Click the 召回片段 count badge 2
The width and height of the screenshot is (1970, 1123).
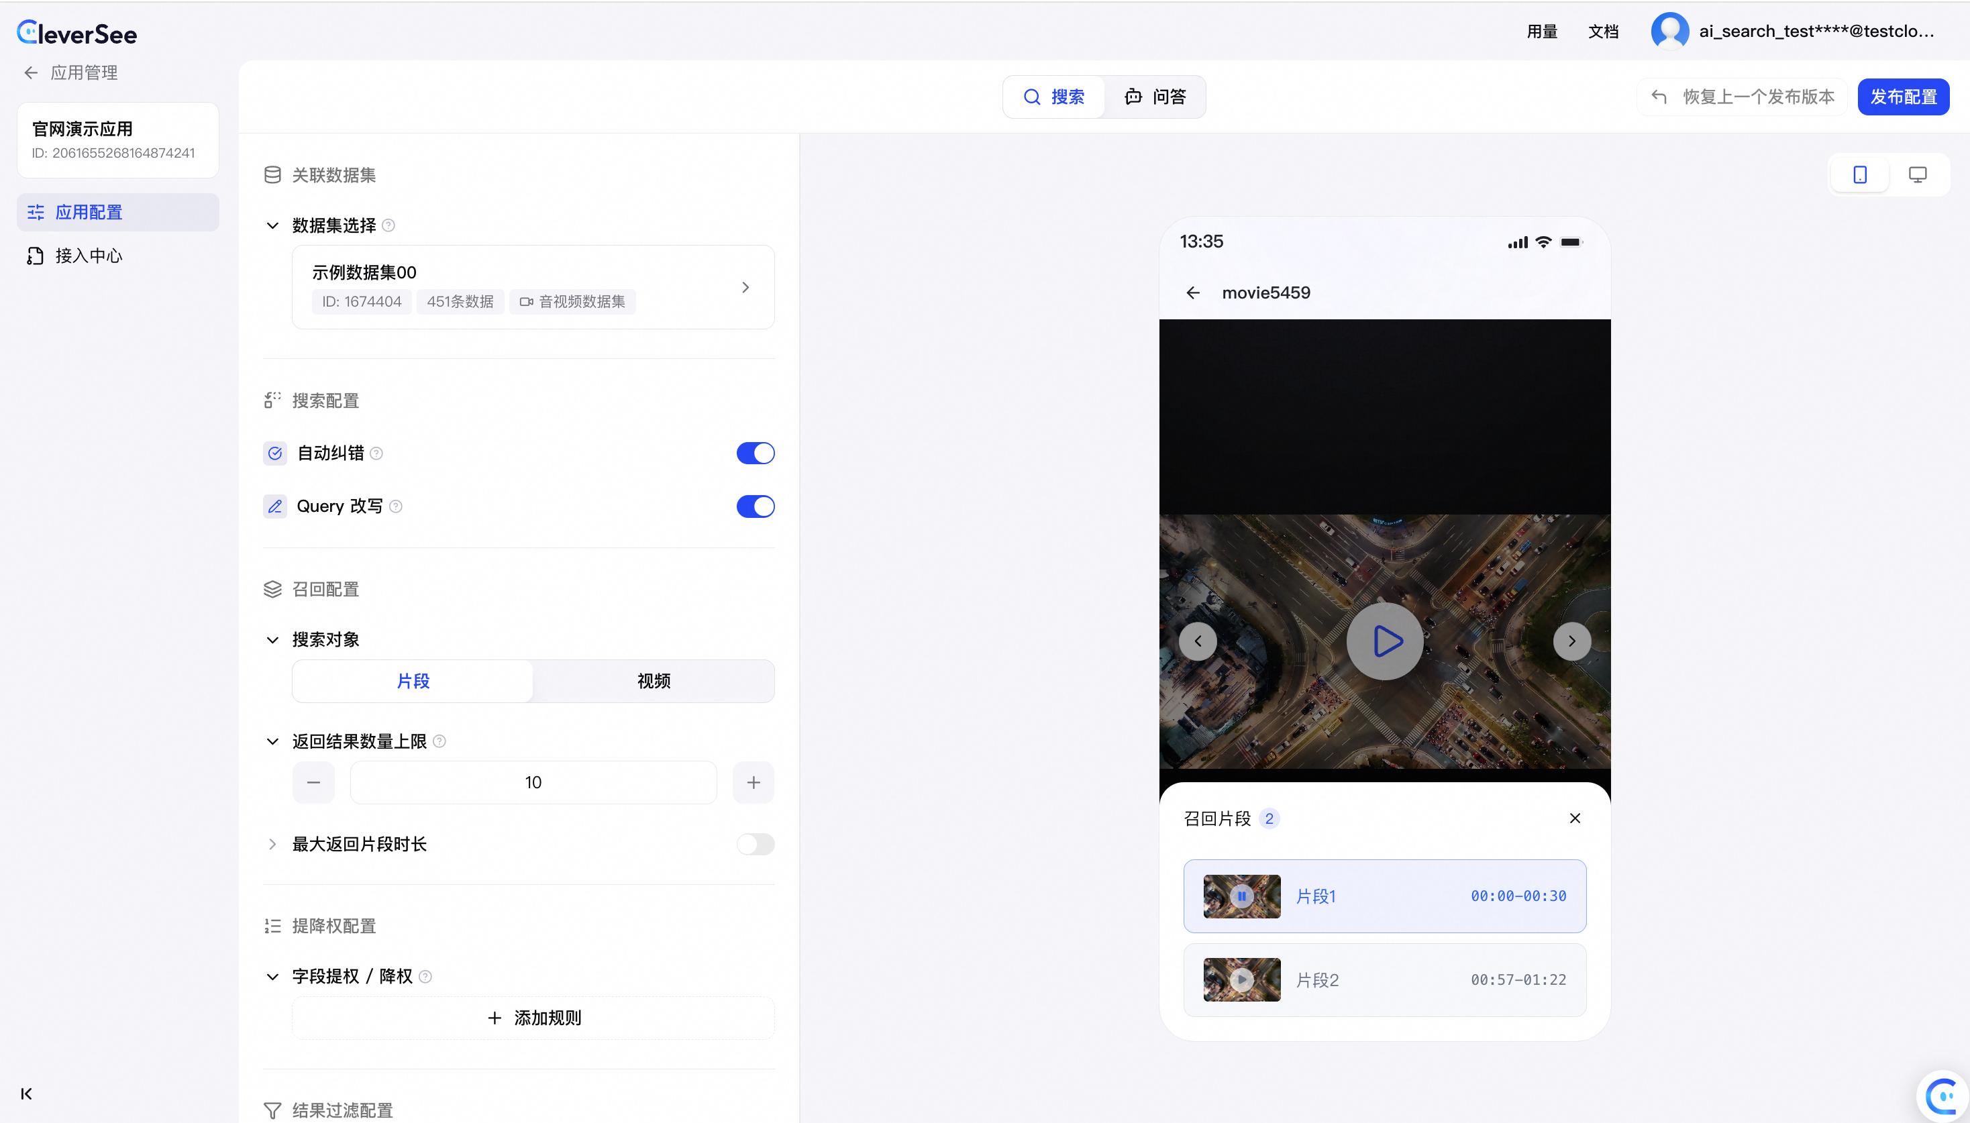(x=1269, y=818)
